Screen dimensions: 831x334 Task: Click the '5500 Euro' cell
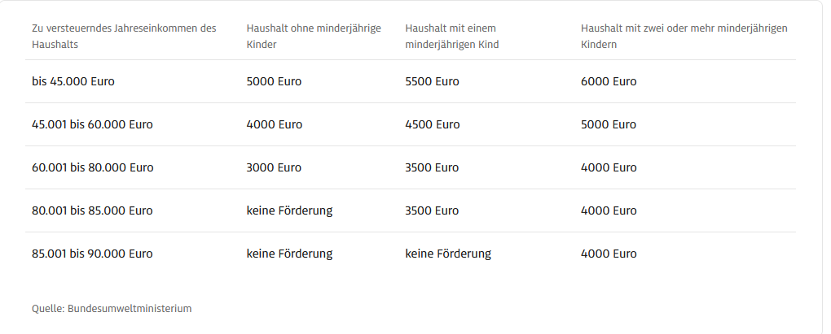432,81
